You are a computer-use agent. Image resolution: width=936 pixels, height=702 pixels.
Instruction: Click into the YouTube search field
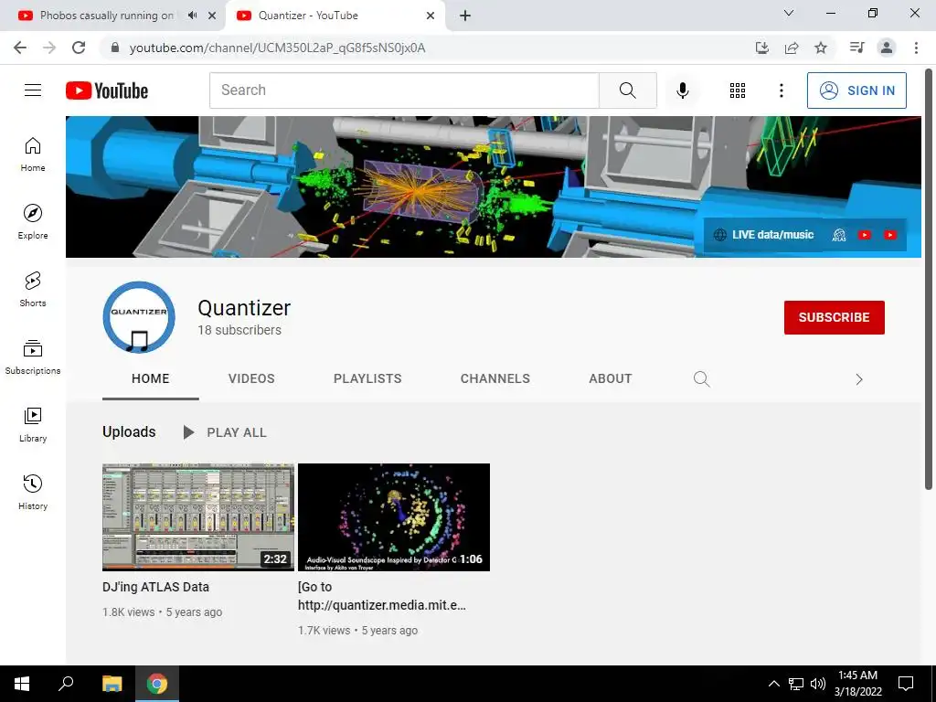[404, 90]
